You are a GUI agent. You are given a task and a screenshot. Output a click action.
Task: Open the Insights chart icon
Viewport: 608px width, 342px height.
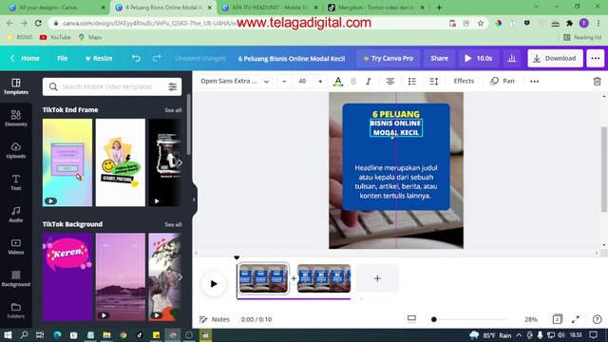pos(512,58)
